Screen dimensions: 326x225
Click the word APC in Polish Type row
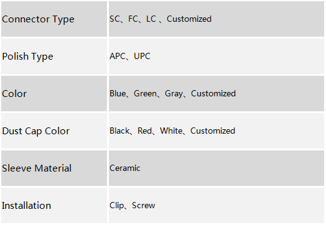tap(118, 57)
